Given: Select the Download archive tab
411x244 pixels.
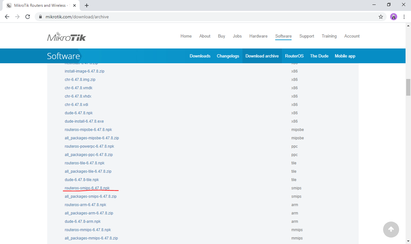Looking at the screenshot, I should 262,56.
